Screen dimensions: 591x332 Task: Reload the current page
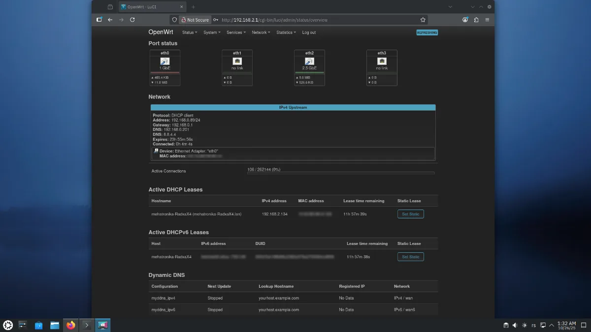[132, 20]
